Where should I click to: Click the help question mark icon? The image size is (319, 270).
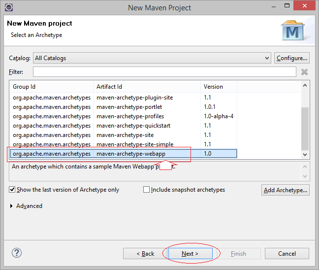[17, 253]
